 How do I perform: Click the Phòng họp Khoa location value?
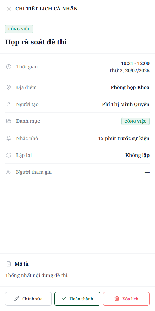pos(130,87)
